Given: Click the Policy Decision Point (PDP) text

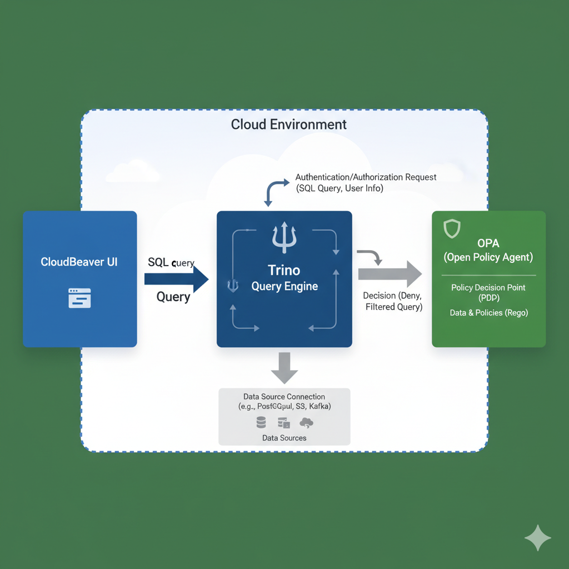Looking at the screenshot, I should coord(488,292).
